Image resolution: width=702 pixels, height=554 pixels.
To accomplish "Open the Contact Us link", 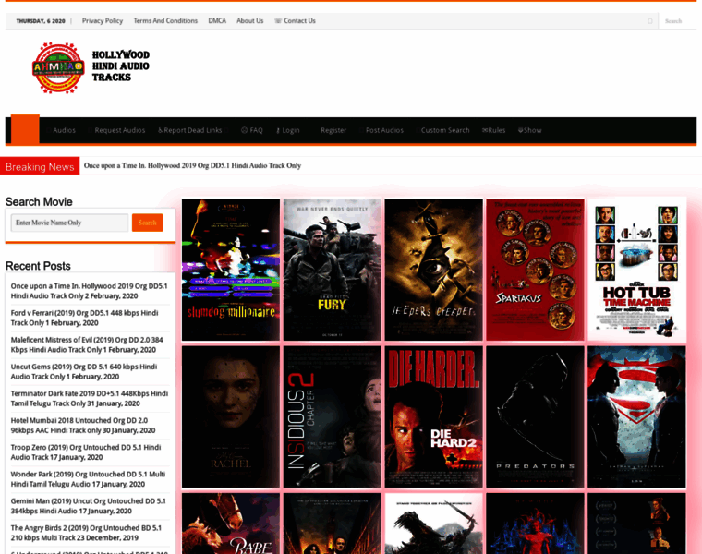I will [x=295, y=20].
